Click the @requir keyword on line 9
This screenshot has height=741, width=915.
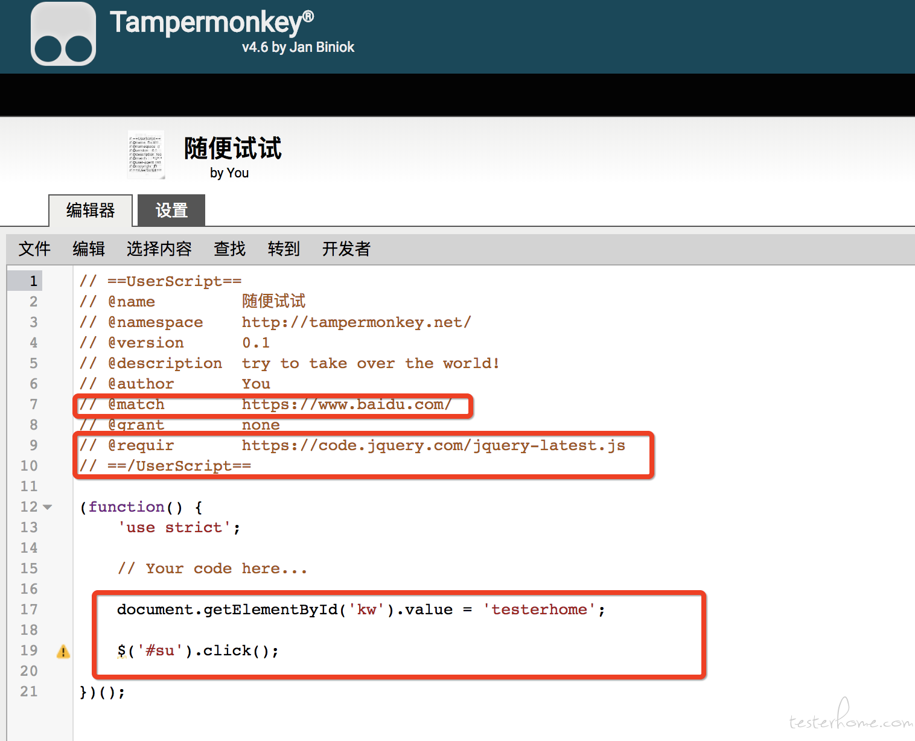click(x=141, y=445)
